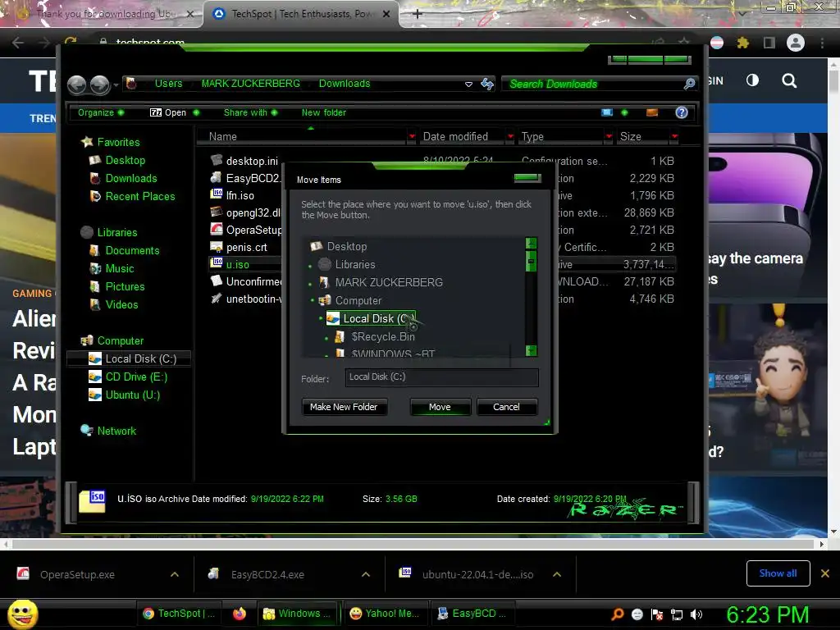This screenshot has width=840, height=630.
Task: Click the Folder text field in dialog
Action: point(441,377)
